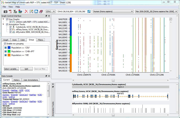Uncheck the refSeq Genes, UCSC track
This screenshot has height=118, width=180.
pos(10,29)
